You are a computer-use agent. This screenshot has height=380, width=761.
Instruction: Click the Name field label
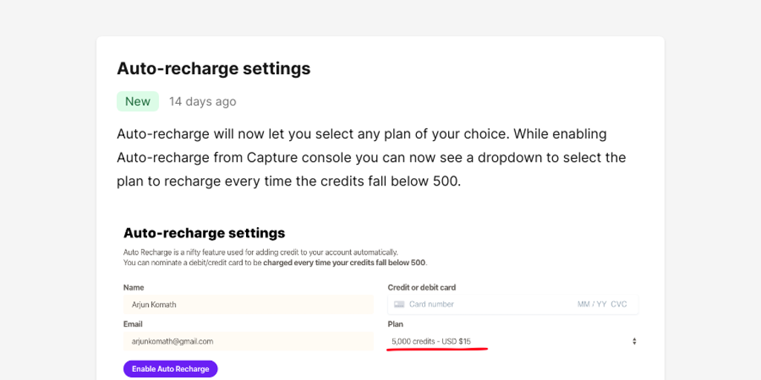[134, 287]
